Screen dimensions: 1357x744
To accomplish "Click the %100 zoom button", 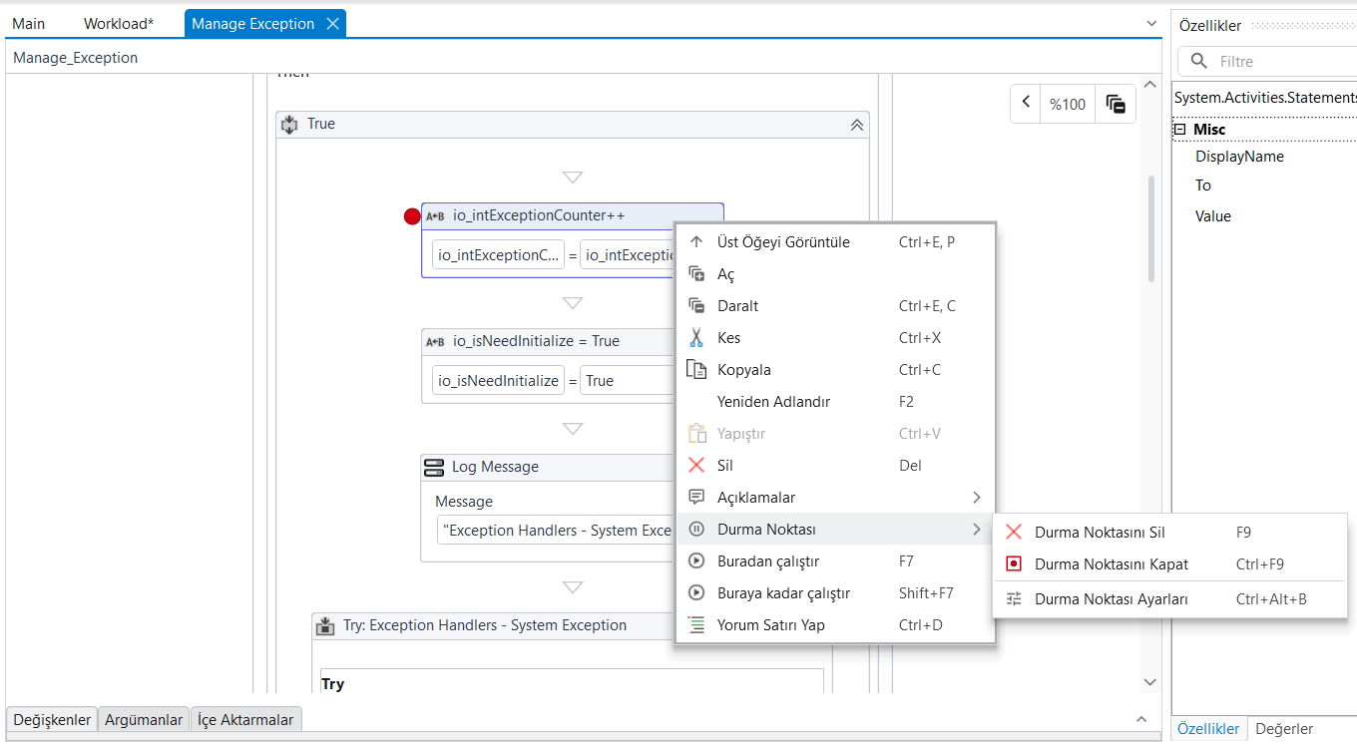I will click(1068, 104).
